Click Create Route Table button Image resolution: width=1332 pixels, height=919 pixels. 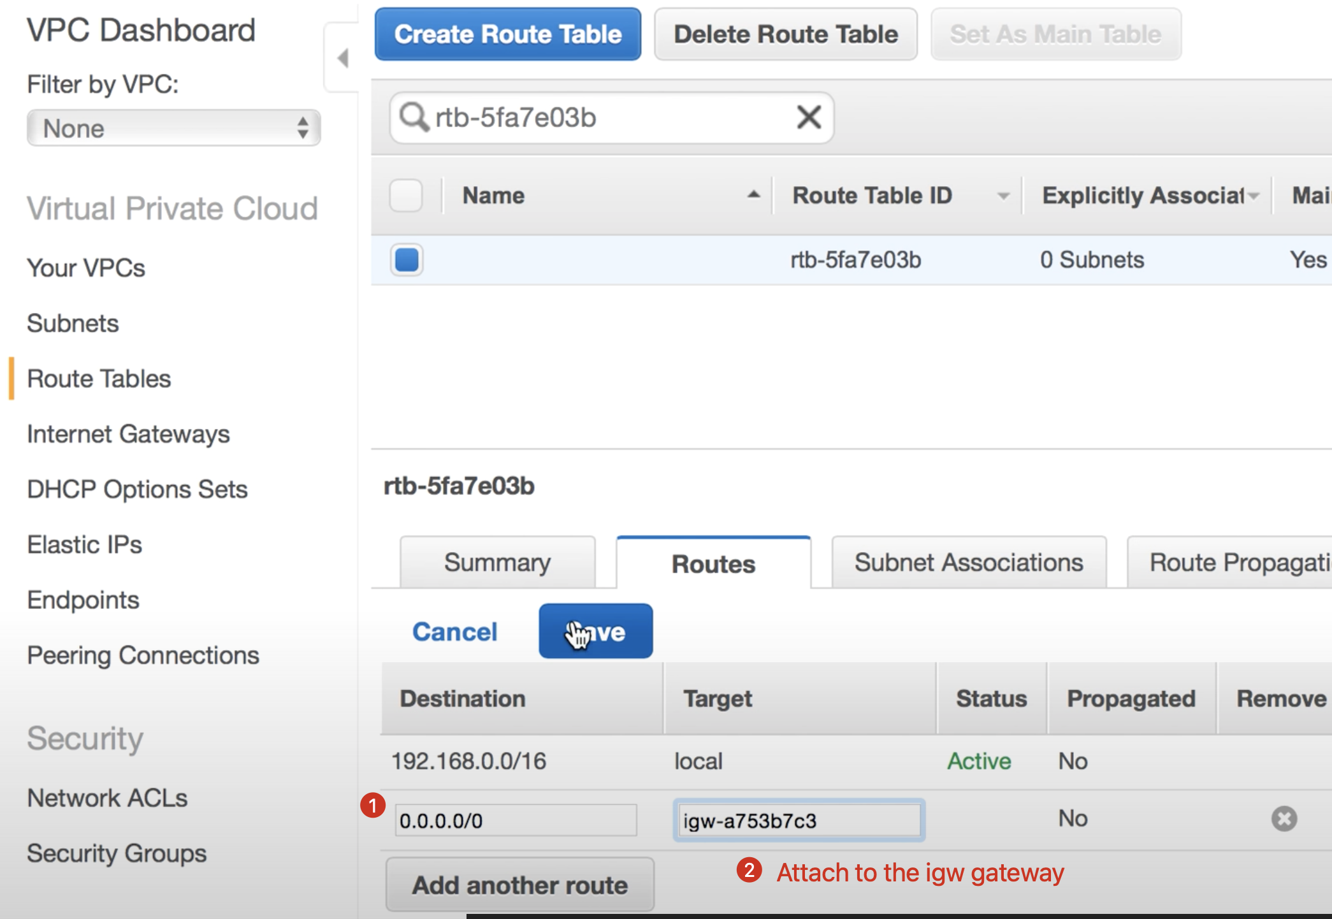click(x=508, y=34)
